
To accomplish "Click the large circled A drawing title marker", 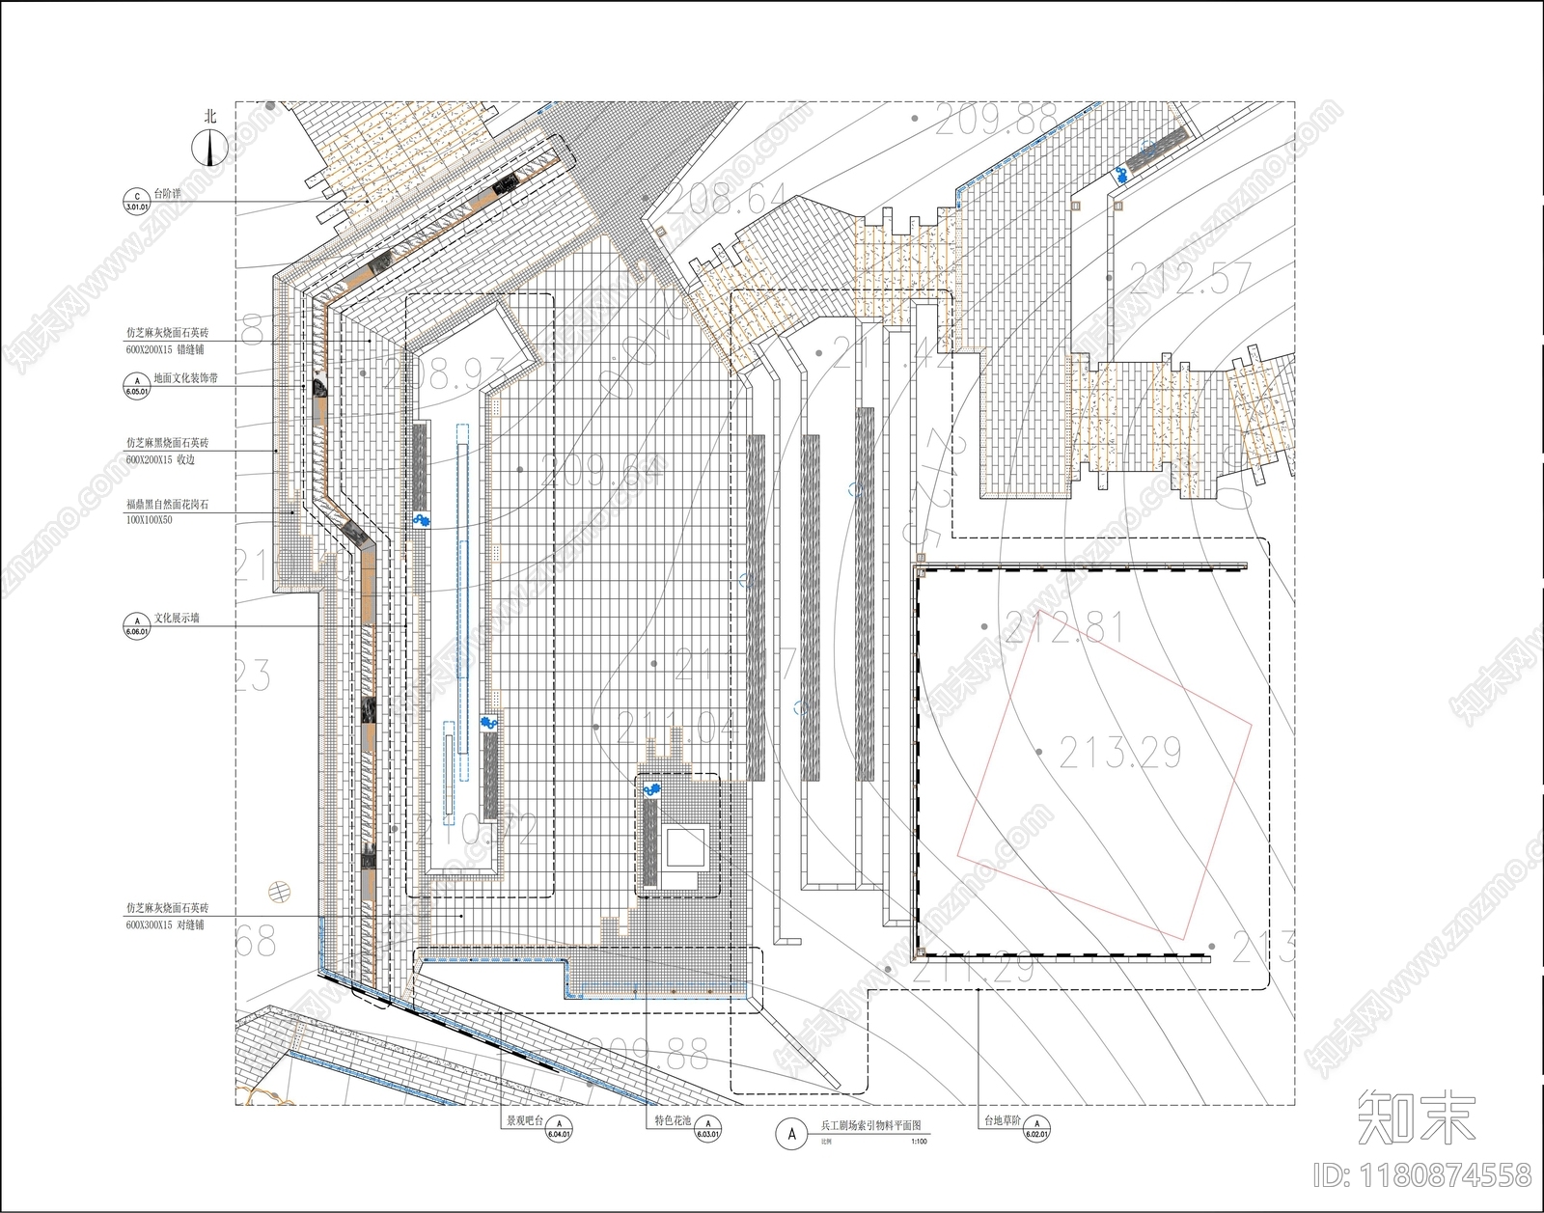I will click(x=792, y=1133).
